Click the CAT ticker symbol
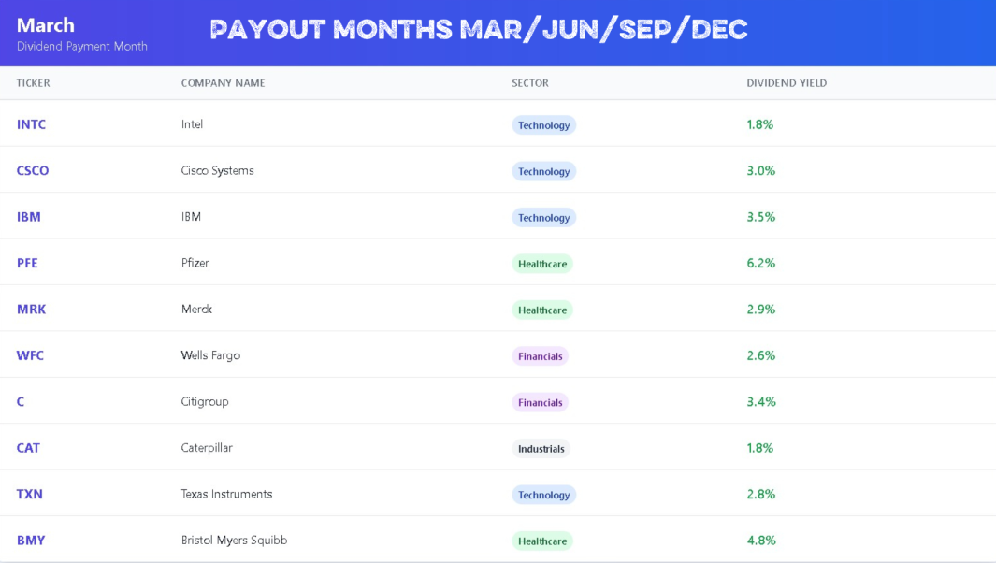The height and width of the screenshot is (563, 996). tap(28, 448)
